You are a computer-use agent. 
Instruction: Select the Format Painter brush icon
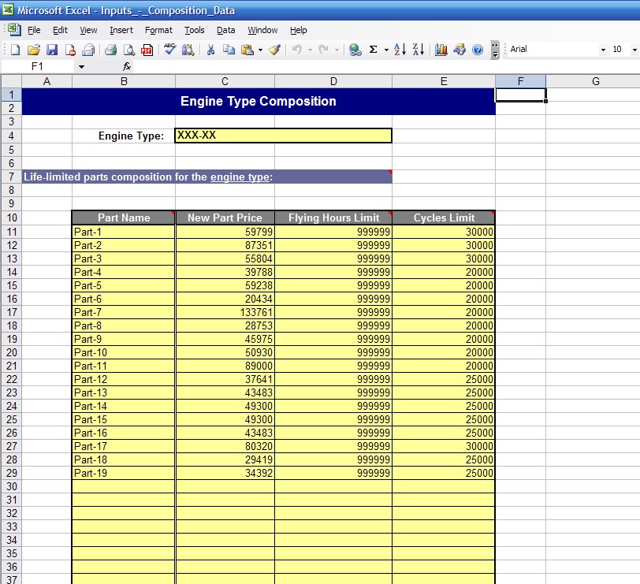click(x=274, y=50)
